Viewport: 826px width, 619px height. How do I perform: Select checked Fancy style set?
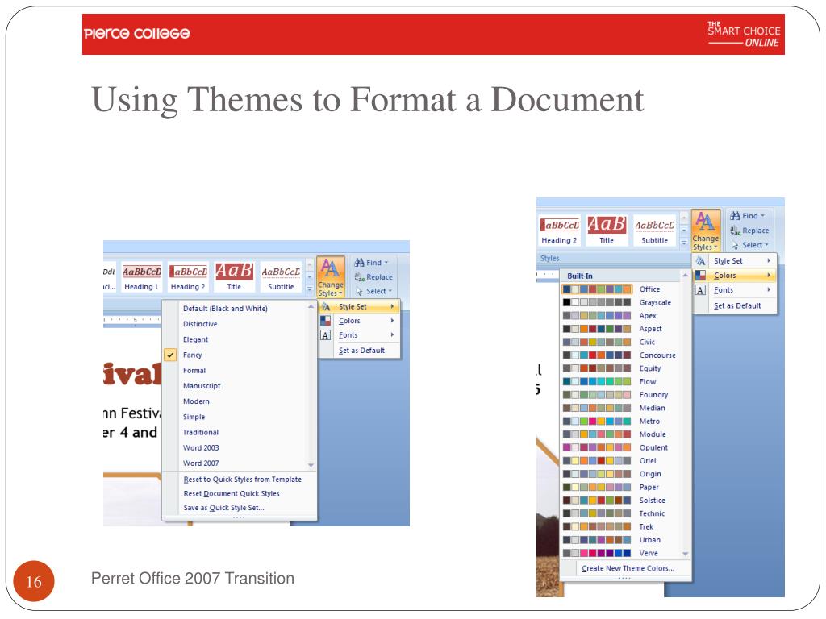pyautogui.click(x=235, y=355)
